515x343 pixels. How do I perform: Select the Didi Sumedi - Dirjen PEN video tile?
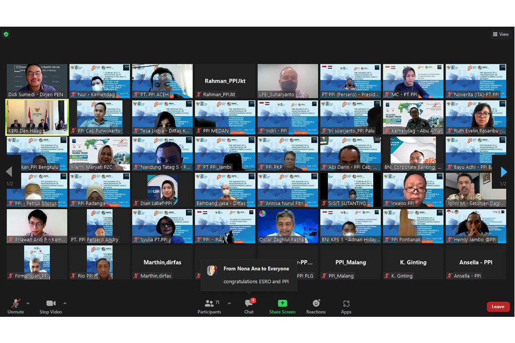pos(37,81)
